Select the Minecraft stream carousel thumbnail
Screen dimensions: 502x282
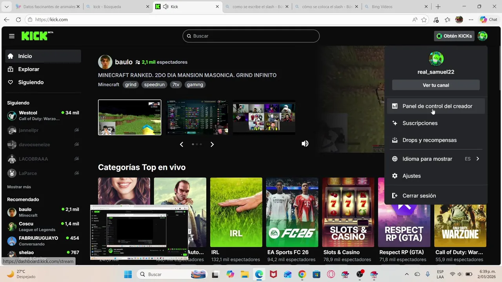[x=129, y=117]
